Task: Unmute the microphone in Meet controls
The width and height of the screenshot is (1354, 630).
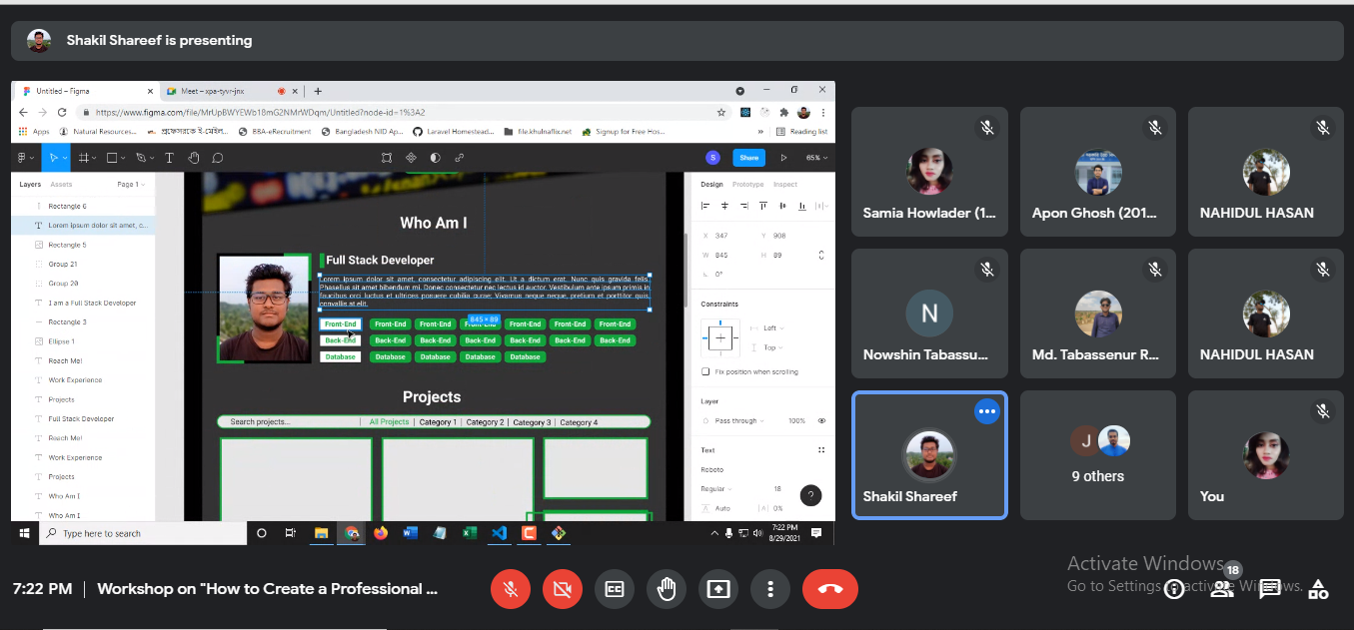Action: click(511, 589)
